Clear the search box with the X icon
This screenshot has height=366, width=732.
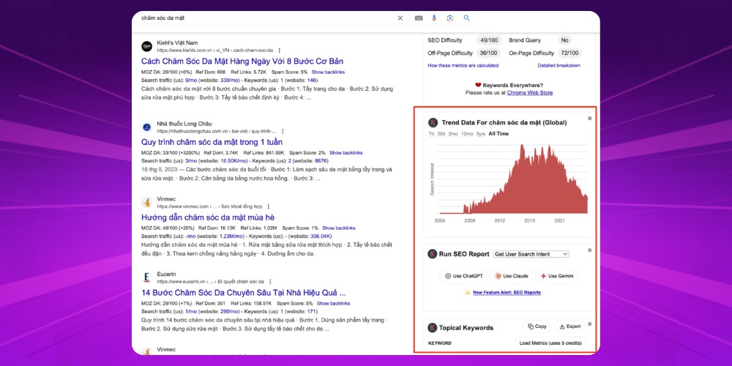(400, 18)
